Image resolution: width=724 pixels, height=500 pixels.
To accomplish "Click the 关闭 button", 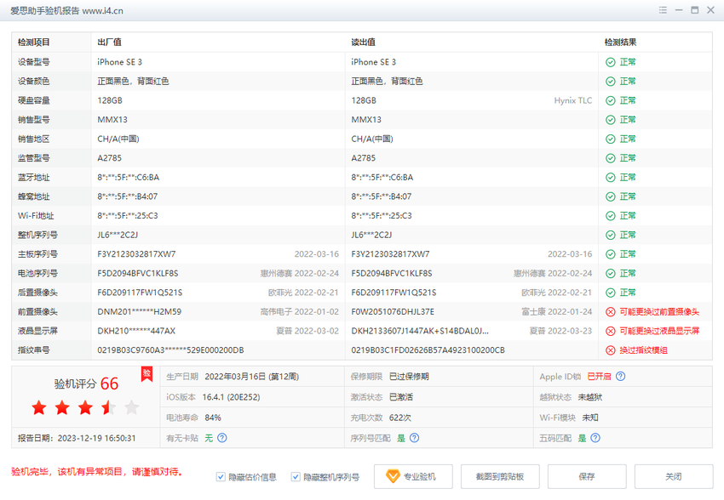I will [674, 476].
